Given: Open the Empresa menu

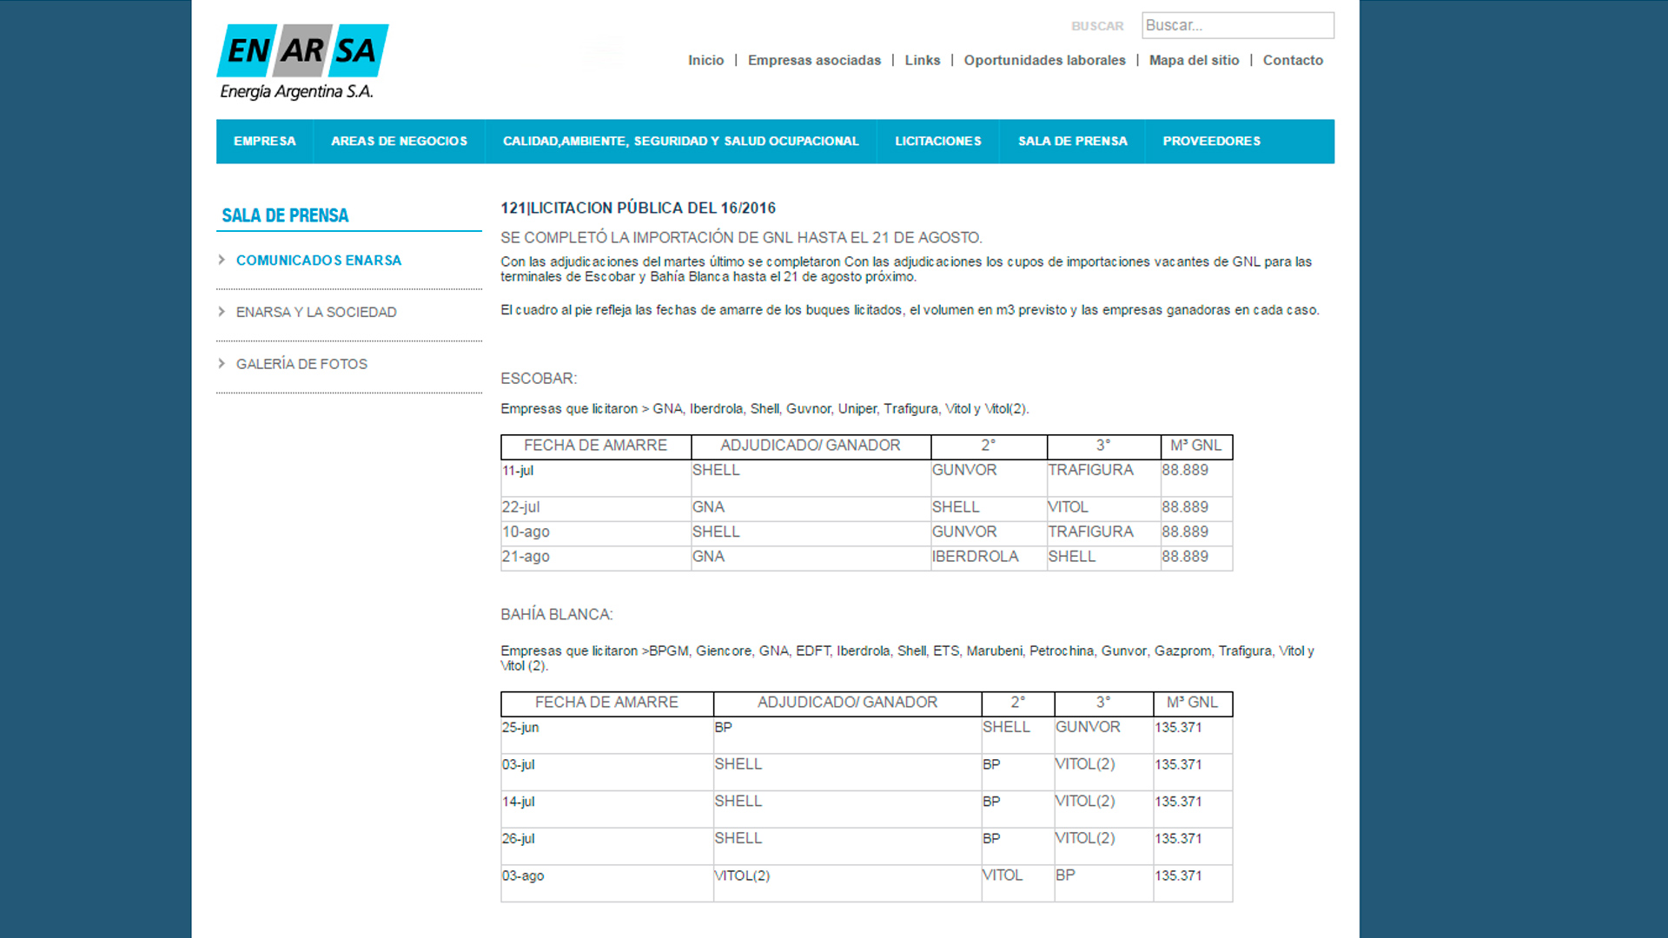Looking at the screenshot, I should click(265, 142).
